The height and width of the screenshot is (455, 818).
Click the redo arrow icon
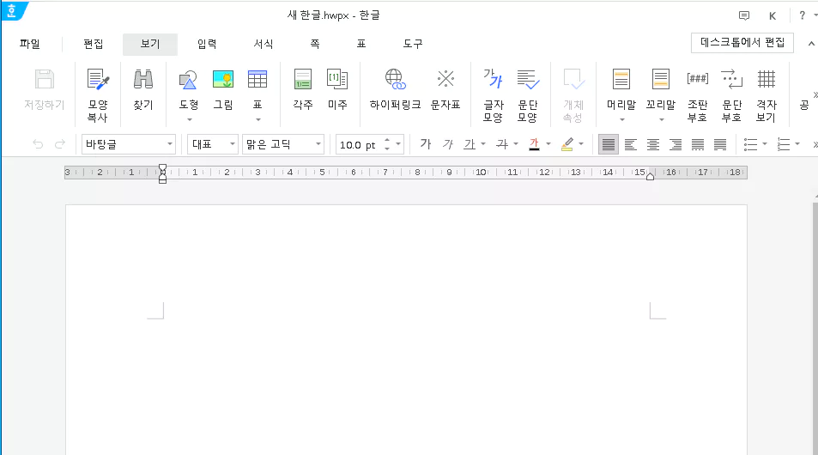pos(60,144)
